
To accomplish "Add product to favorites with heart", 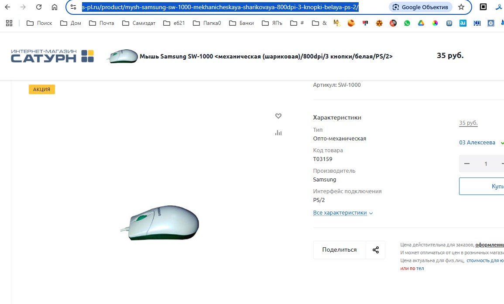I will tap(278, 116).
